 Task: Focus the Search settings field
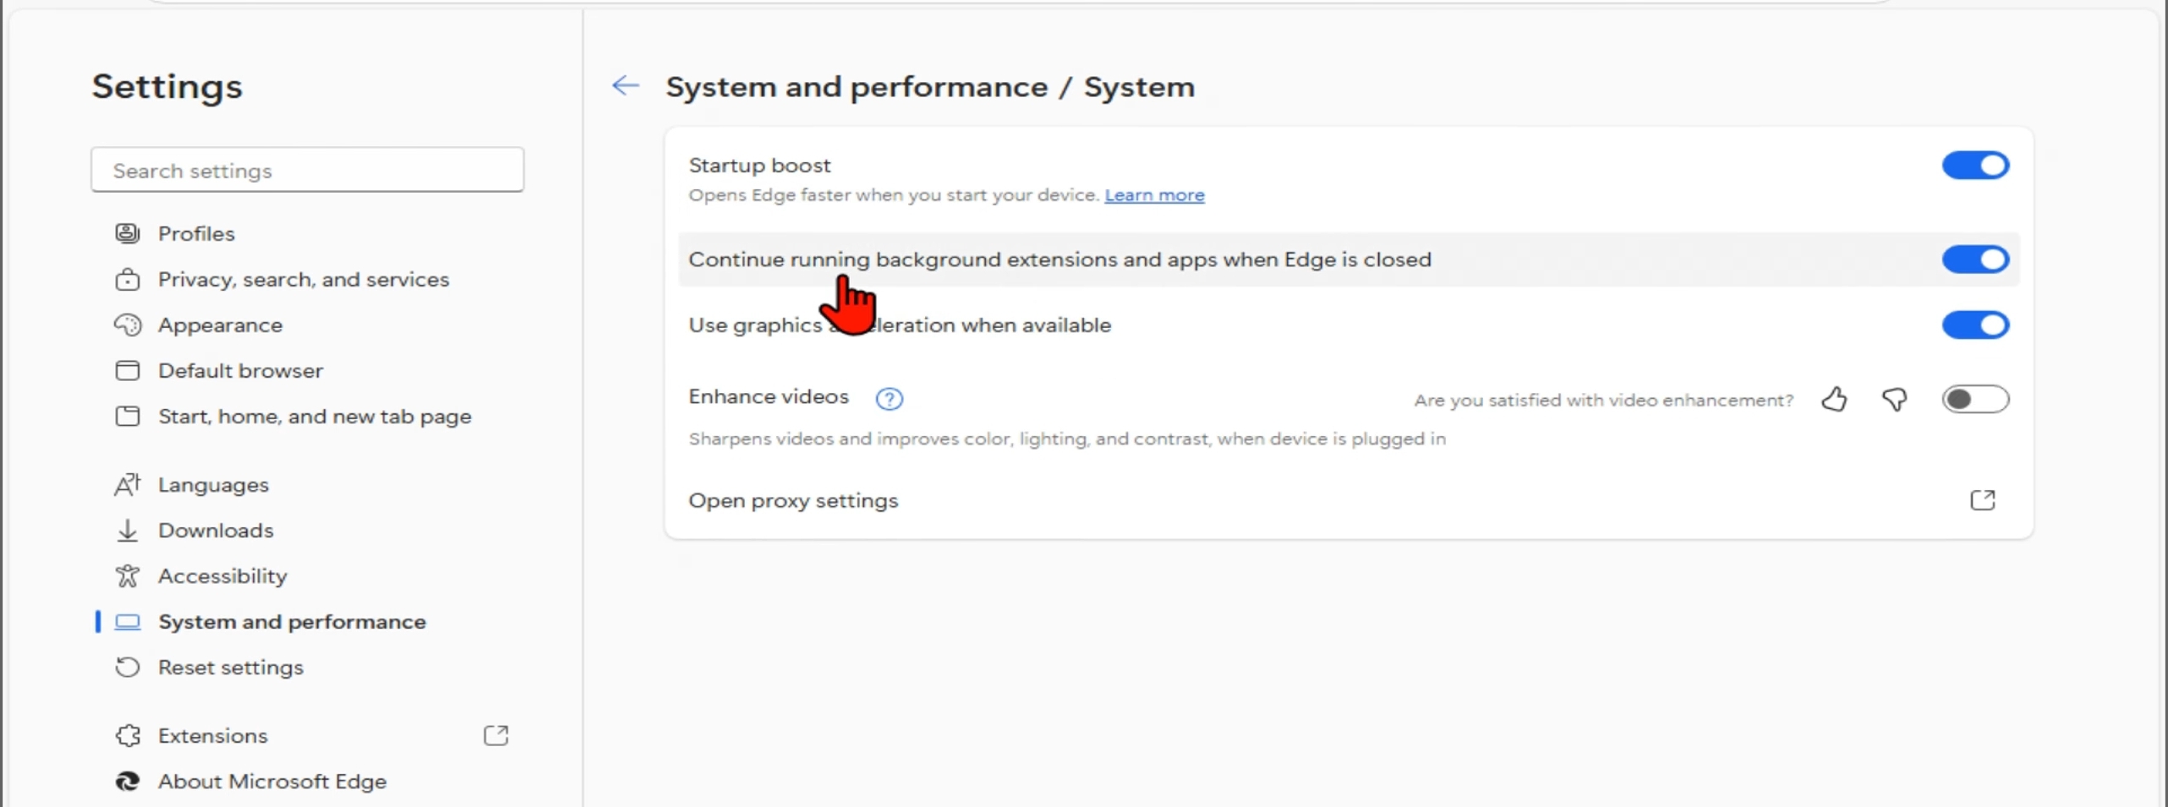coord(307,170)
